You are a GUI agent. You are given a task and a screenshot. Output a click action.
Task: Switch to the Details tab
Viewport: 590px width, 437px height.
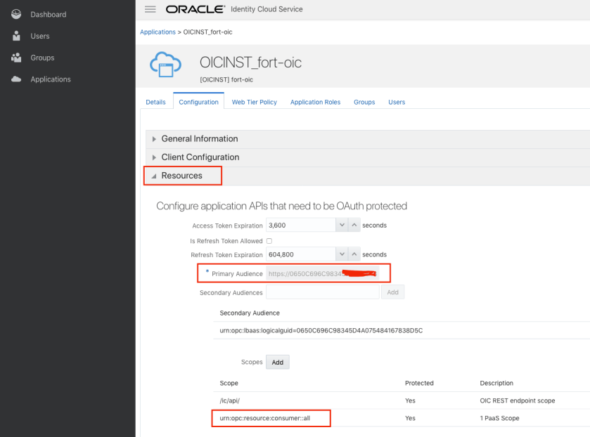tap(155, 102)
